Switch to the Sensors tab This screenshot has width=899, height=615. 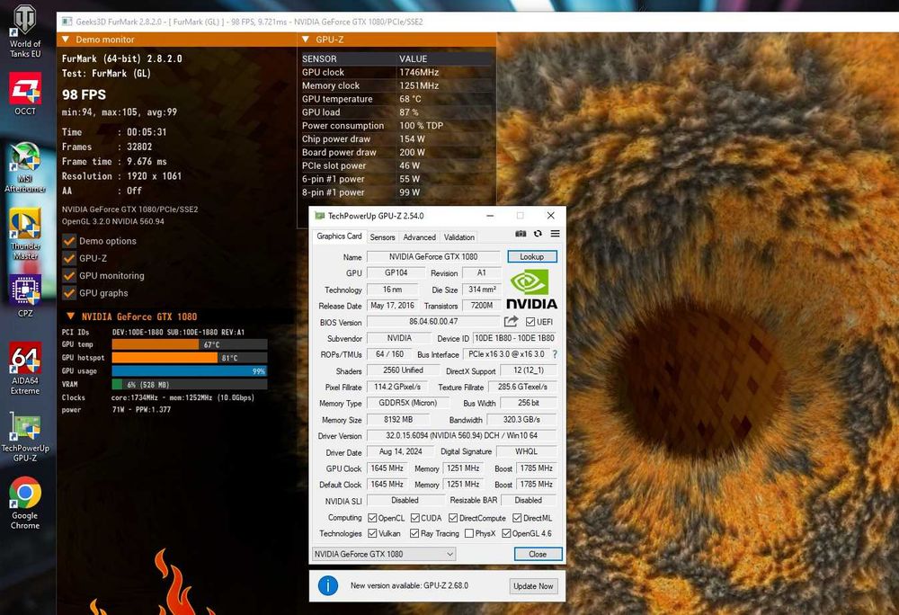click(382, 237)
